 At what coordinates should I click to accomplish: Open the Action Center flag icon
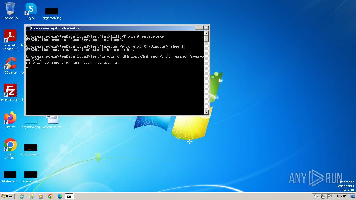pyautogui.click(x=330, y=196)
